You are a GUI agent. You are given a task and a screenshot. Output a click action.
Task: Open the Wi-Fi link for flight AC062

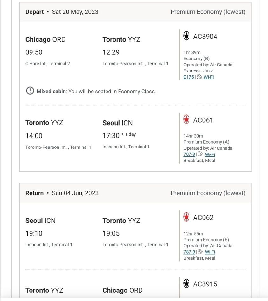pos(210,252)
